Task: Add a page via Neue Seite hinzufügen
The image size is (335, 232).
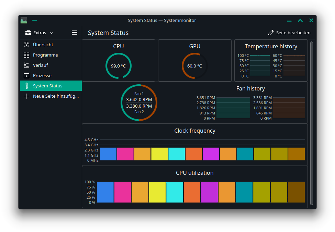Action: coord(51,96)
